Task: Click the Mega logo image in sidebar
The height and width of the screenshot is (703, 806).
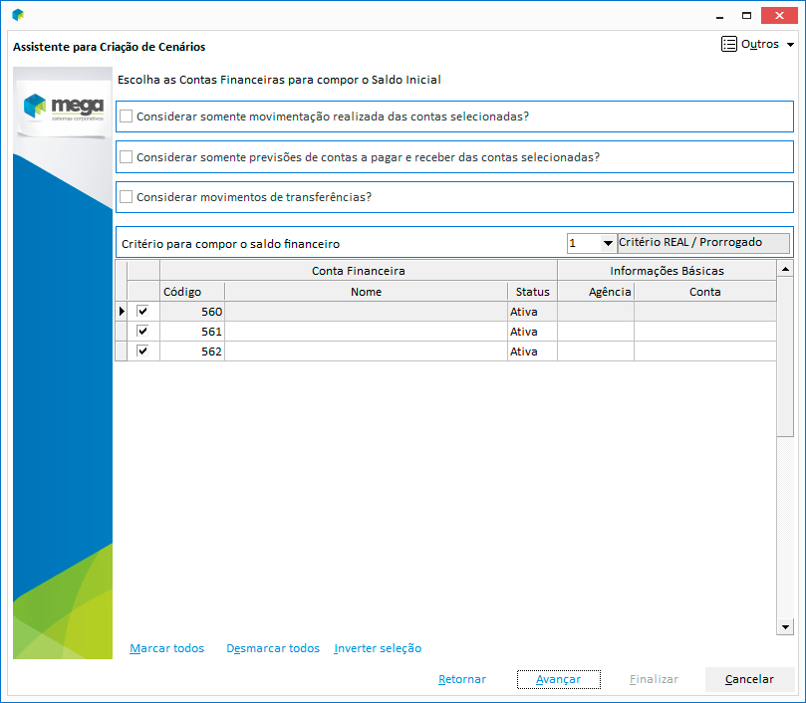Action: [x=62, y=106]
